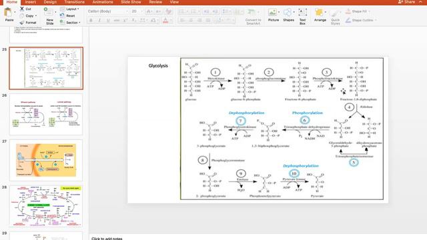Insert a Picture using the ribbon icon
The image size is (427, 240).
[272, 12]
